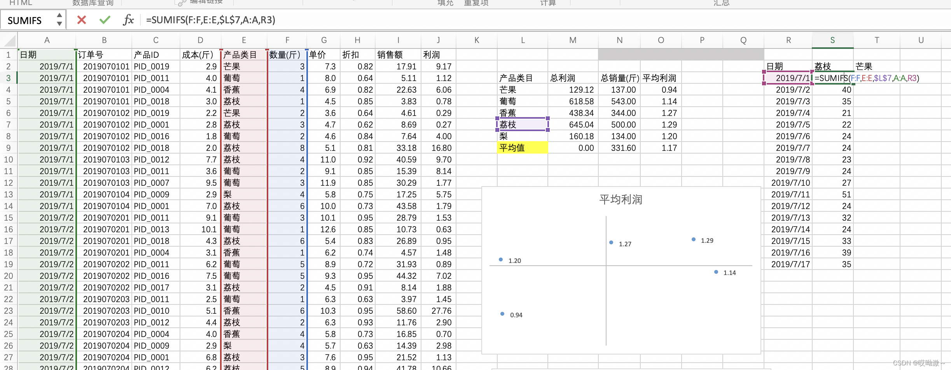Select the cell containing PID_0010

pyautogui.click(x=156, y=311)
